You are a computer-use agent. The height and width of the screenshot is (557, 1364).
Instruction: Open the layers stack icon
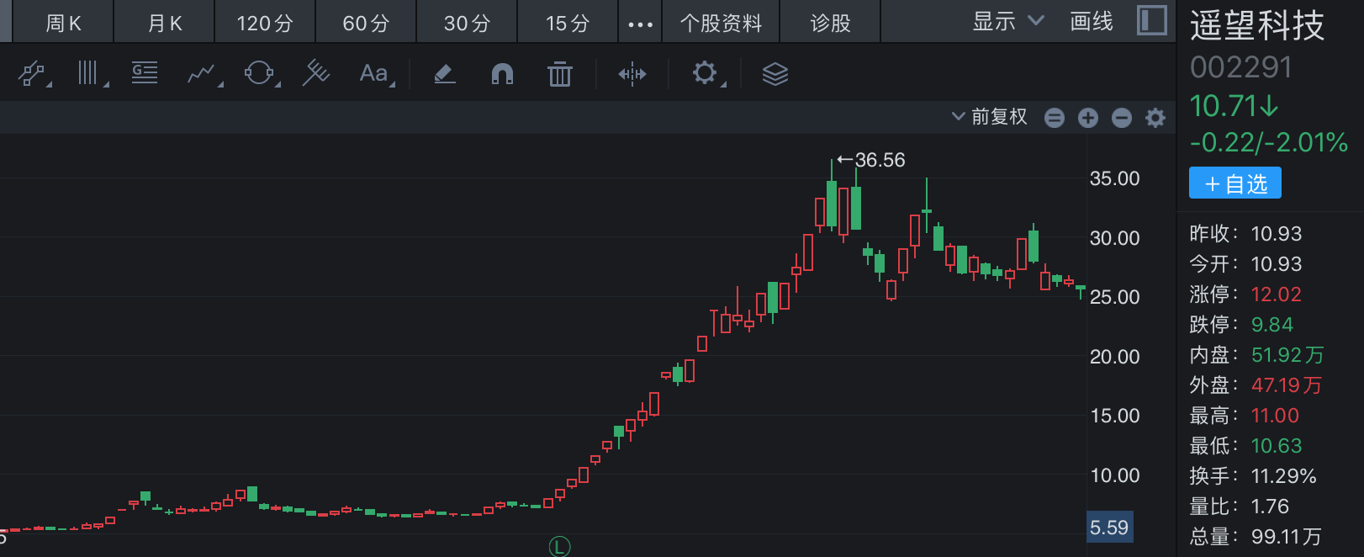point(775,74)
